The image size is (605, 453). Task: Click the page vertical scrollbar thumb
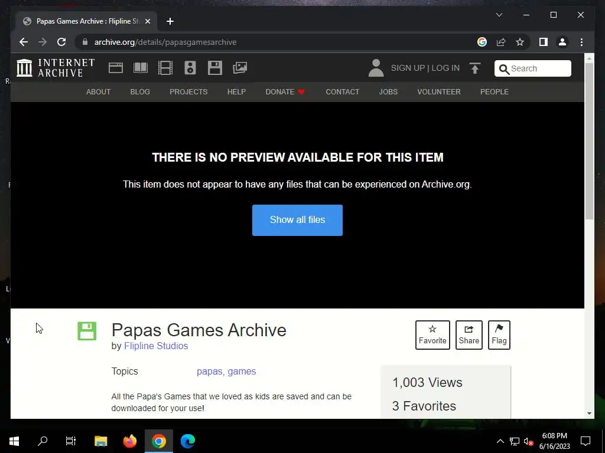(589, 141)
